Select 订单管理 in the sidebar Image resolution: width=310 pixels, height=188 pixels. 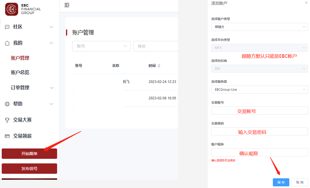[20, 88]
